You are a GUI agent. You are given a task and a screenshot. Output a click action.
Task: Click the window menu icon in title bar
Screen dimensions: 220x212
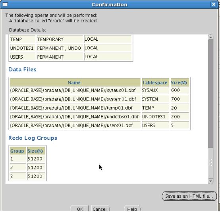pyautogui.click(x=5, y=4)
